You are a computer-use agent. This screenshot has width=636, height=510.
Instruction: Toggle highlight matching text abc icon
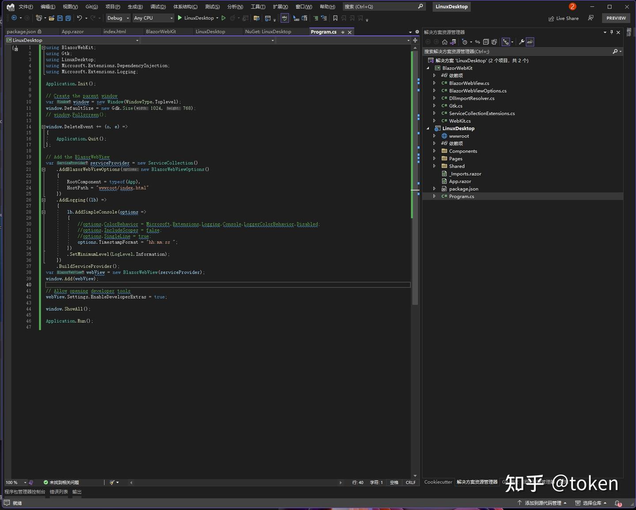284,18
